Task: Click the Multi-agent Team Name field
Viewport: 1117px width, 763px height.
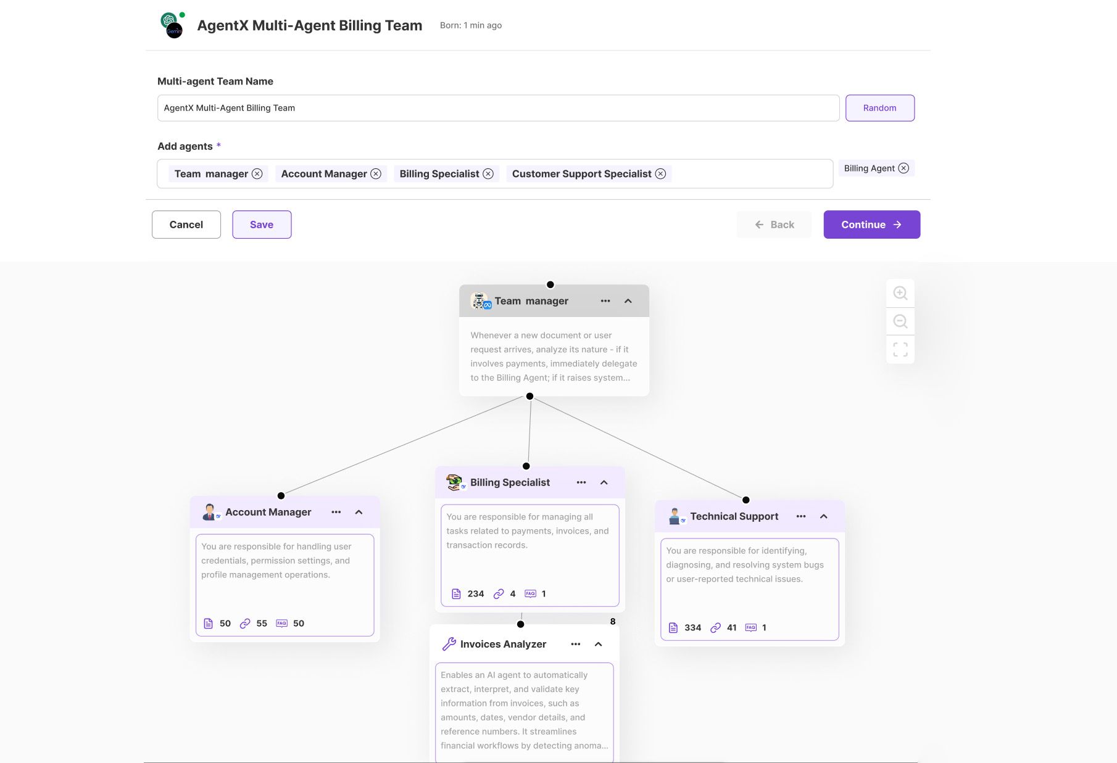Action: point(498,108)
